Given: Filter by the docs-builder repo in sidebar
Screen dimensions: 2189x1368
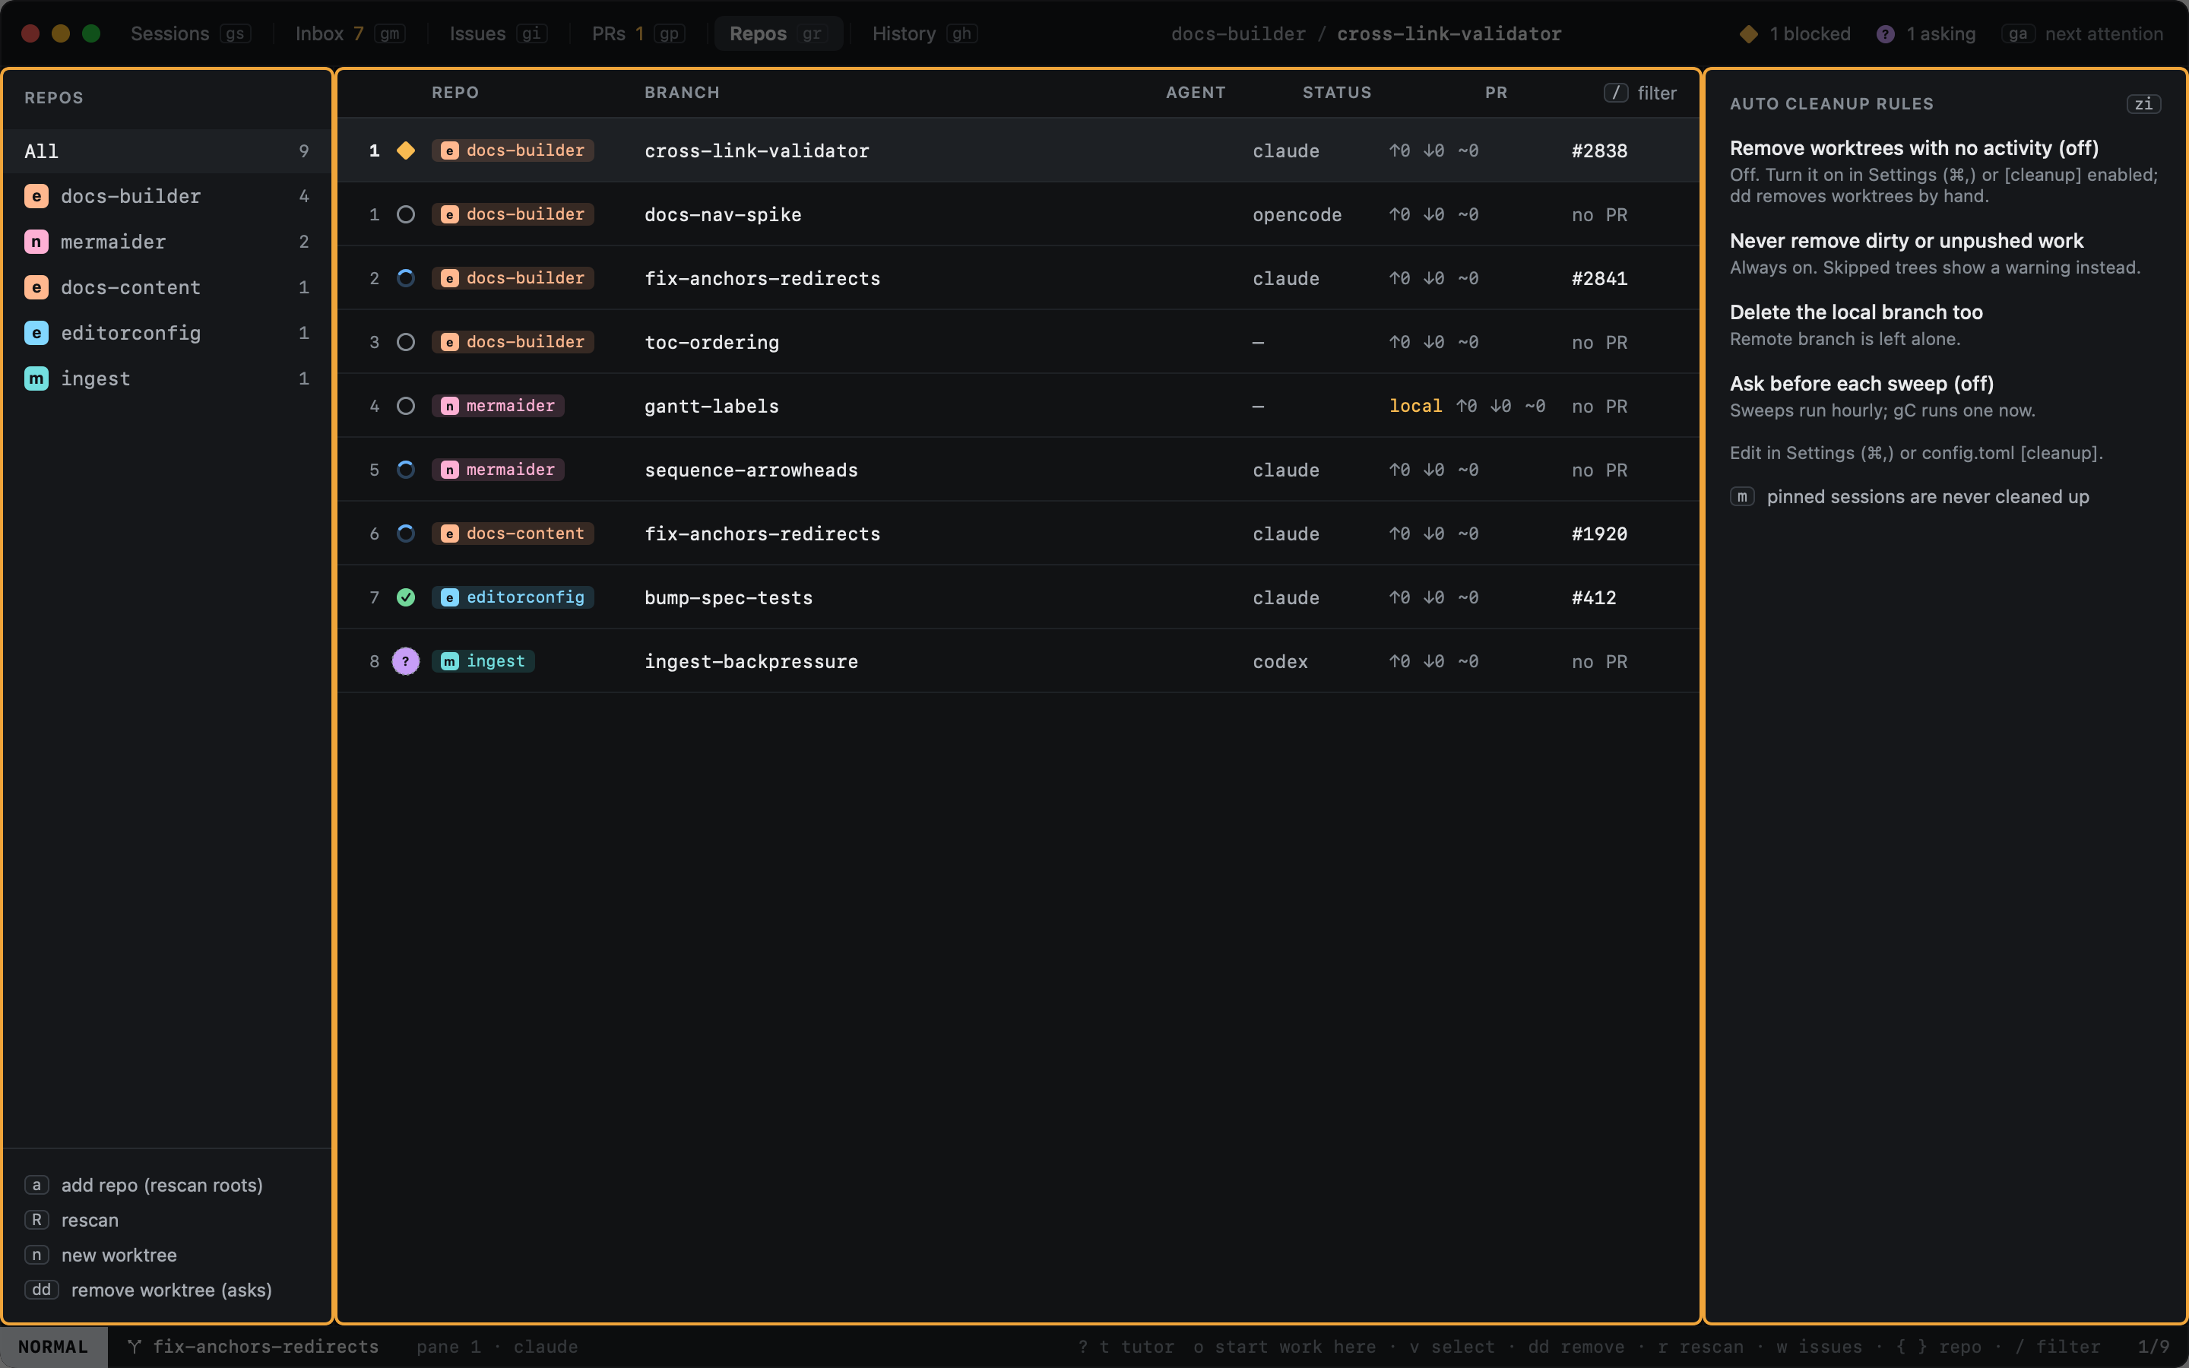Looking at the screenshot, I should click(x=167, y=196).
